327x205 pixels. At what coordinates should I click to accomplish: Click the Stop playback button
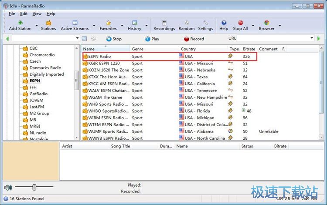coord(114,39)
